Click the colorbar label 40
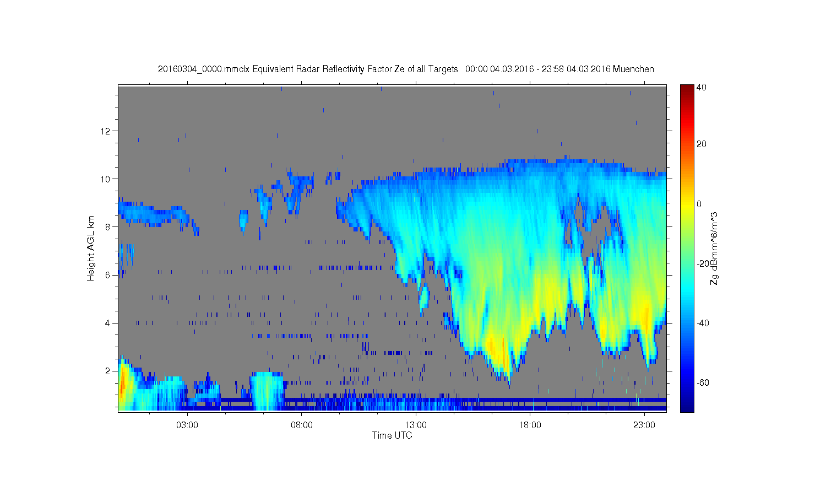Screen dimensions: 826x496 tap(702, 87)
